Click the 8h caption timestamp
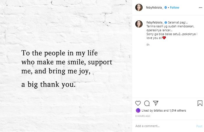This screenshot has height=132, width=204. pos(148,45)
